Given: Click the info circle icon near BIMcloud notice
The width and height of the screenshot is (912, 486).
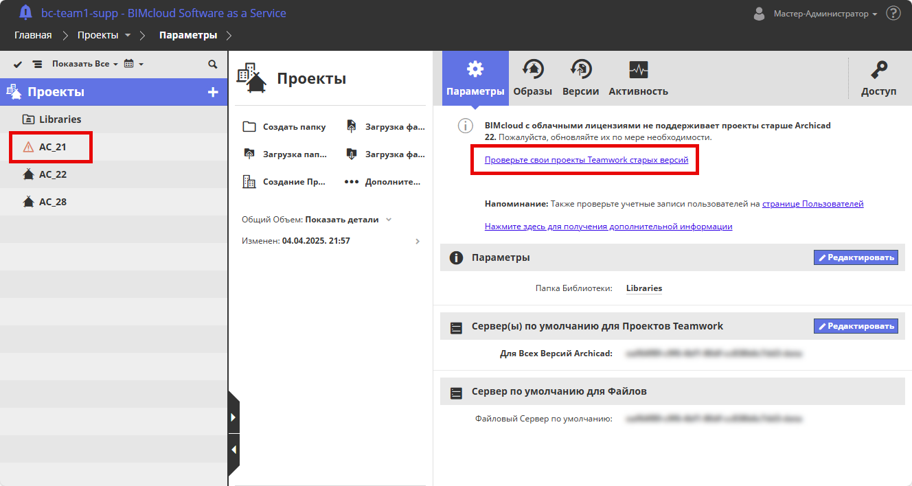Looking at the screenshot, I should (466, 126).
